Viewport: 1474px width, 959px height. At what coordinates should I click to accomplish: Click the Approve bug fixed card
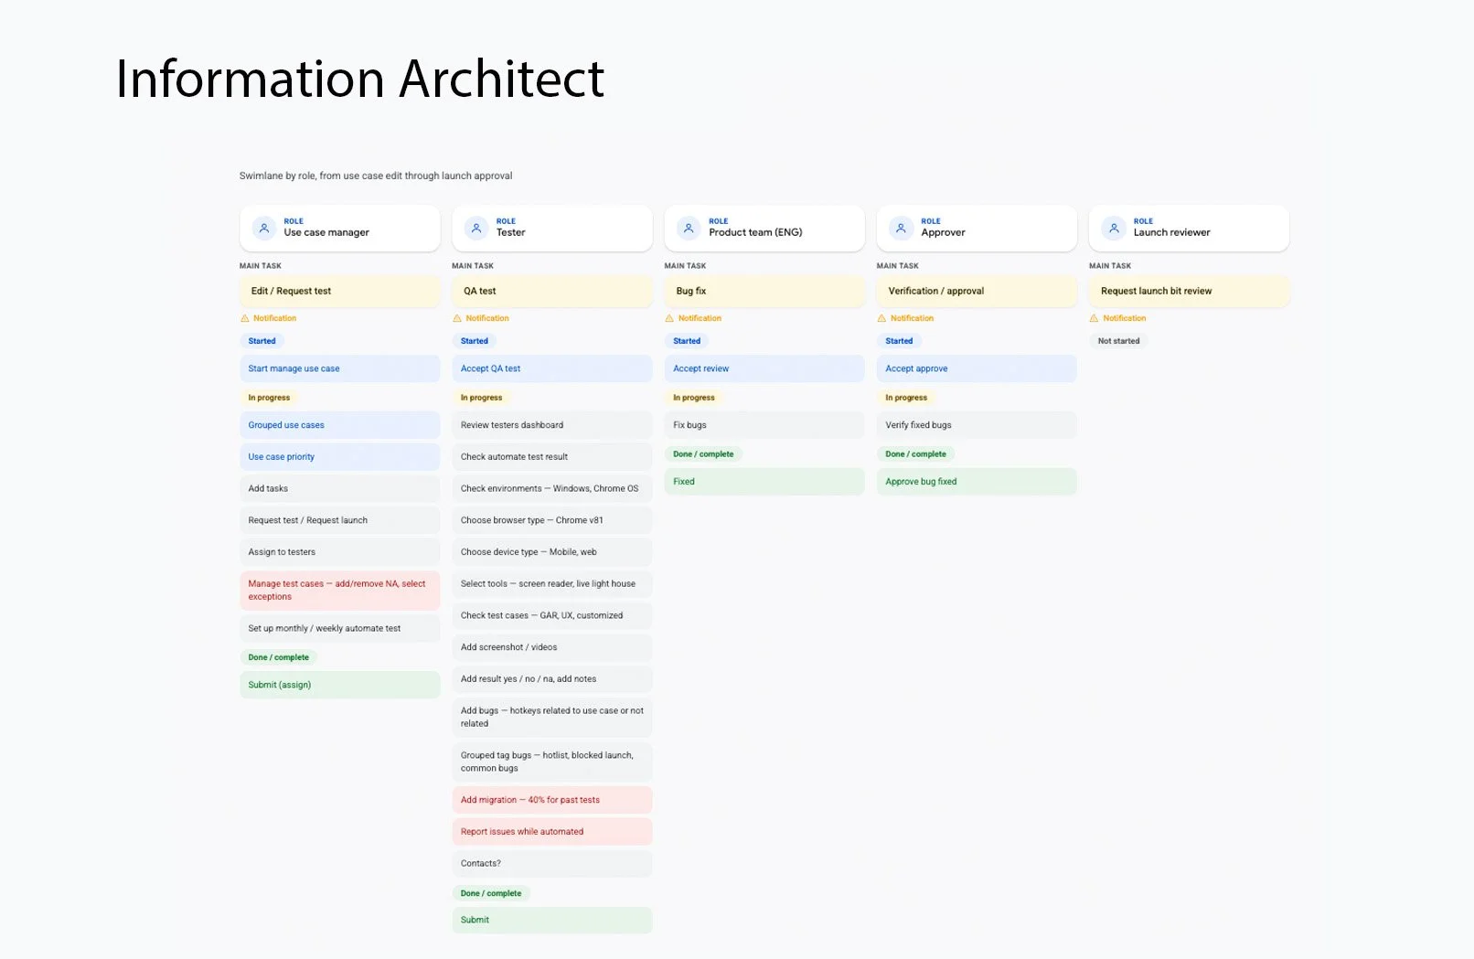[x=977, y=482]
